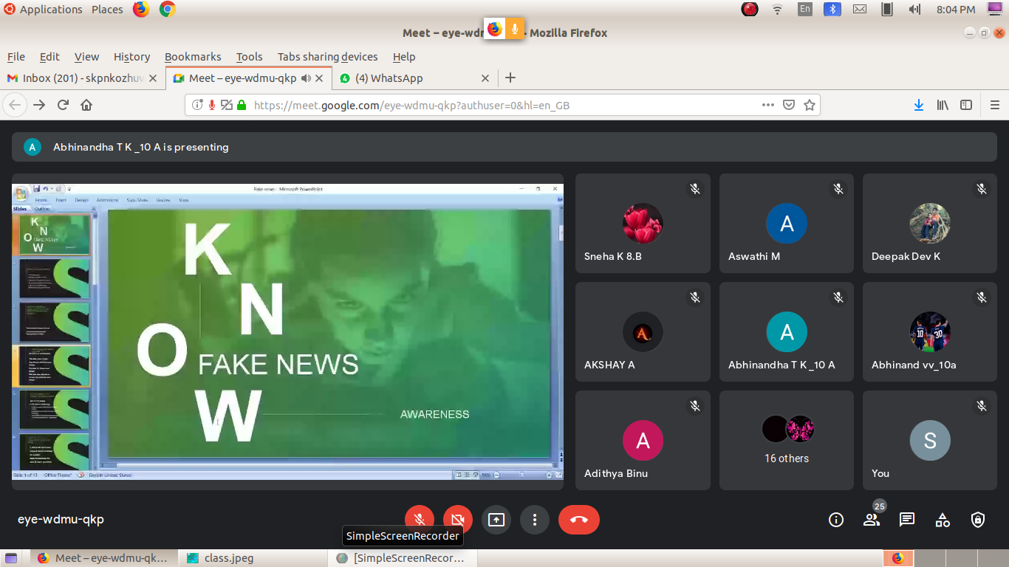Click the red Leave call button
1009x567 pixels.
(x=578, y=520)
